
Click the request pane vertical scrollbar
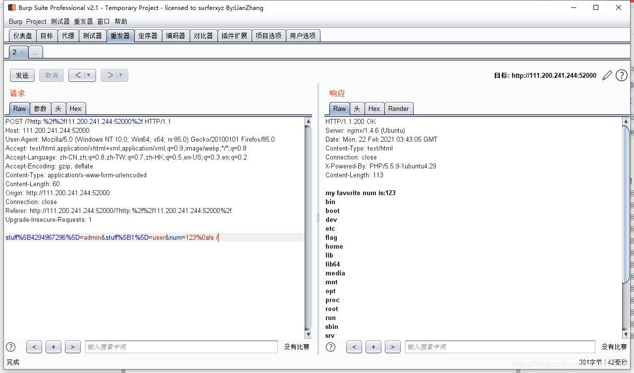(x=308, y=228)
